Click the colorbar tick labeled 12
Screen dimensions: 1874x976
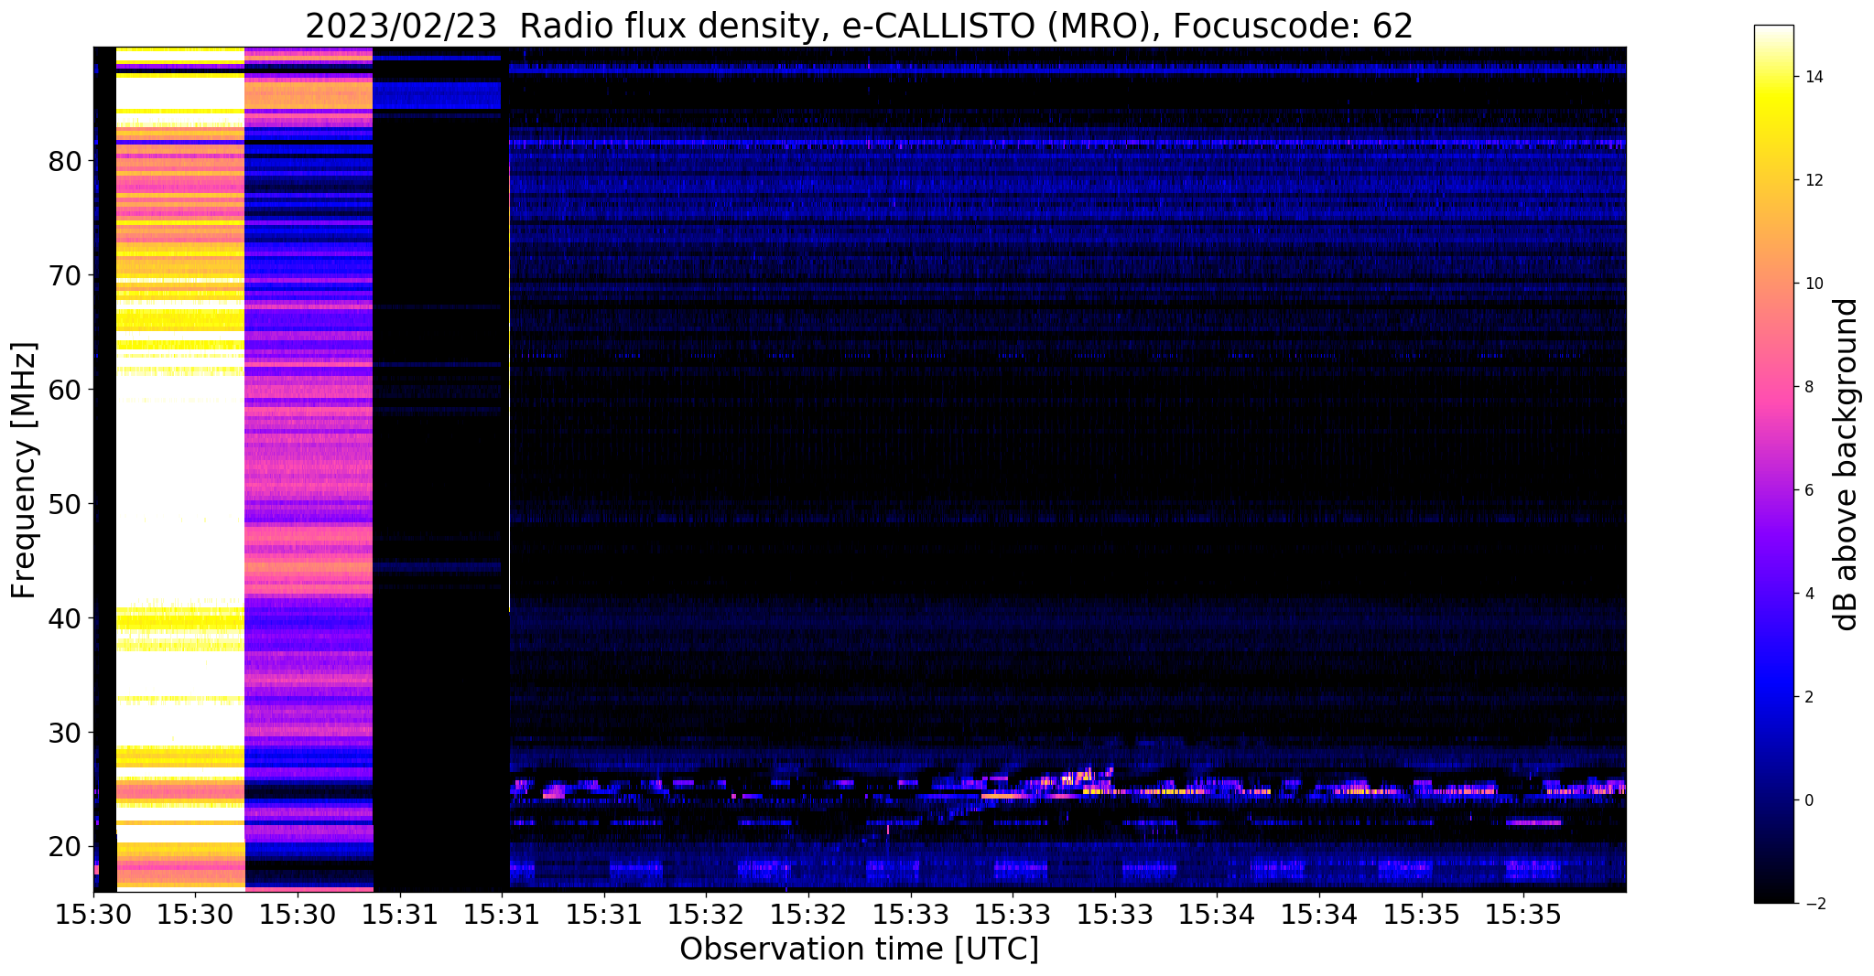click(1812, 180)
